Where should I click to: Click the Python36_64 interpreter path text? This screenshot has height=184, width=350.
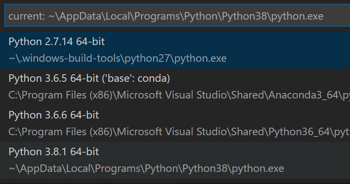[179, 132]
